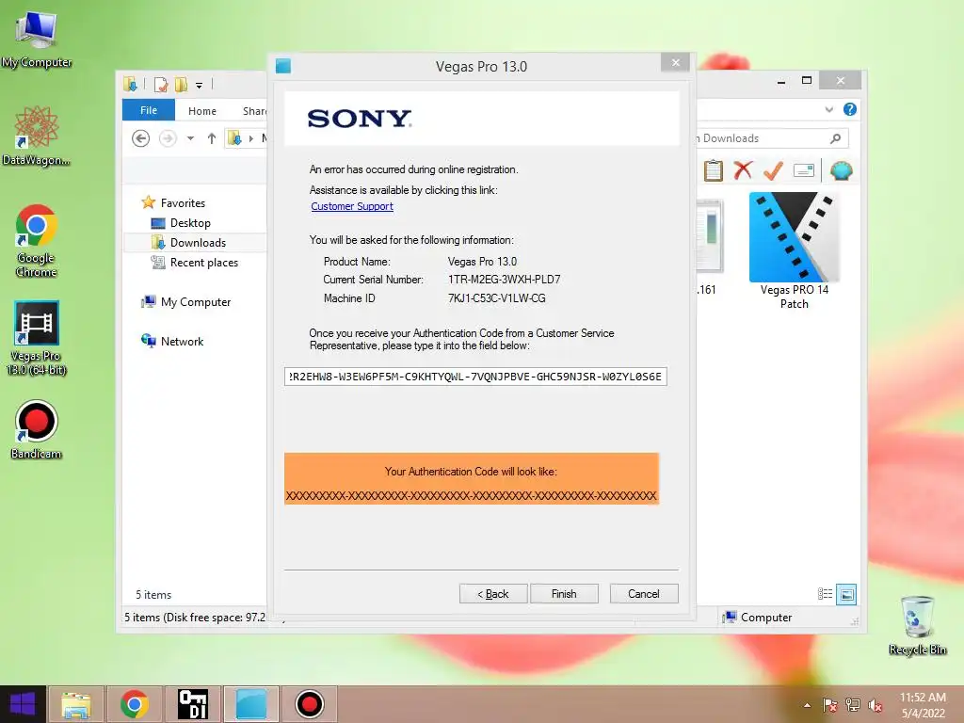Image resolution: width=964 pixels, height=723 pixels.
Task: Click the orange checkmark toolbar icon
Action: pos(773,170)
